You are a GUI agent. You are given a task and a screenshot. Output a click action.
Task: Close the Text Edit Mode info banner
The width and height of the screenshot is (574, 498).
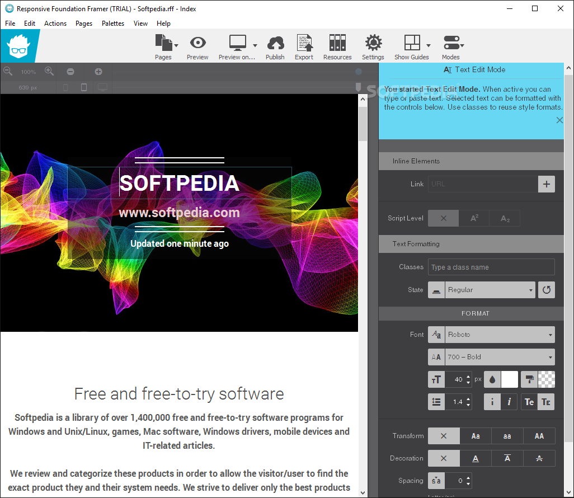tap(559, 120)
